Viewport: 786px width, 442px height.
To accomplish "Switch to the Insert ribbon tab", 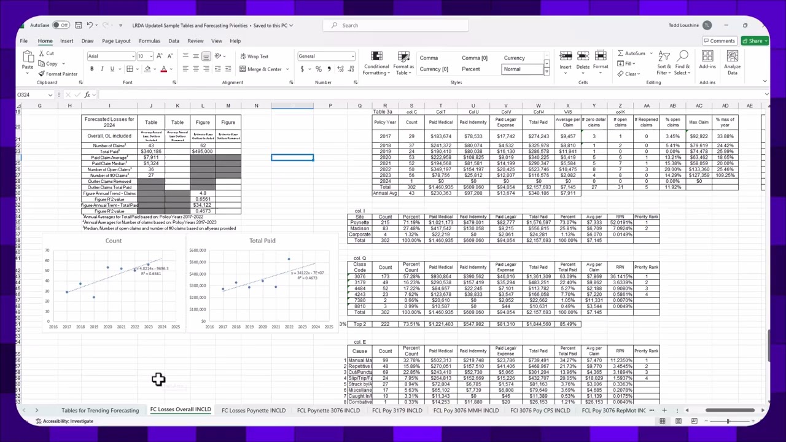I will pos(66,41).
